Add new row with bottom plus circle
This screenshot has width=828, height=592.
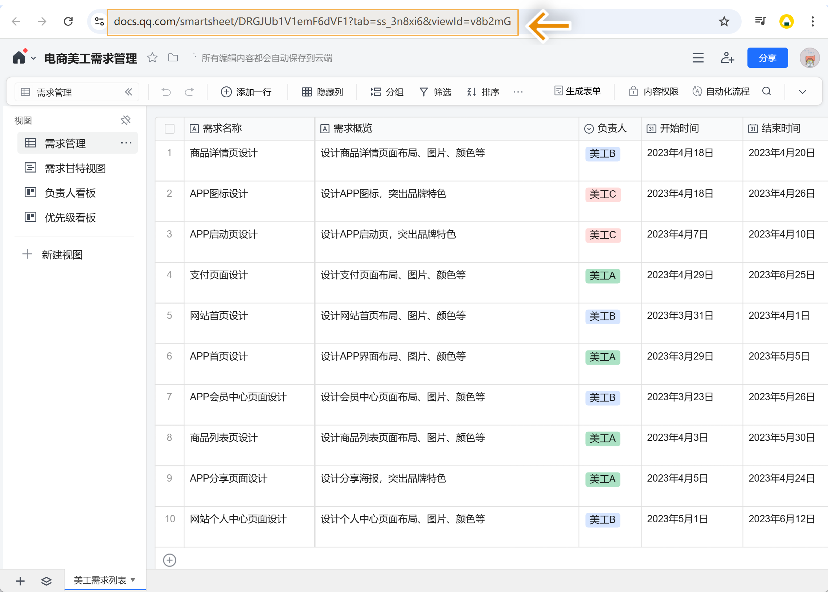[x=169, y=560]
